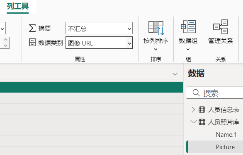Select the Name.1 field
Screen dimensions: 243x155
[226, 135]
